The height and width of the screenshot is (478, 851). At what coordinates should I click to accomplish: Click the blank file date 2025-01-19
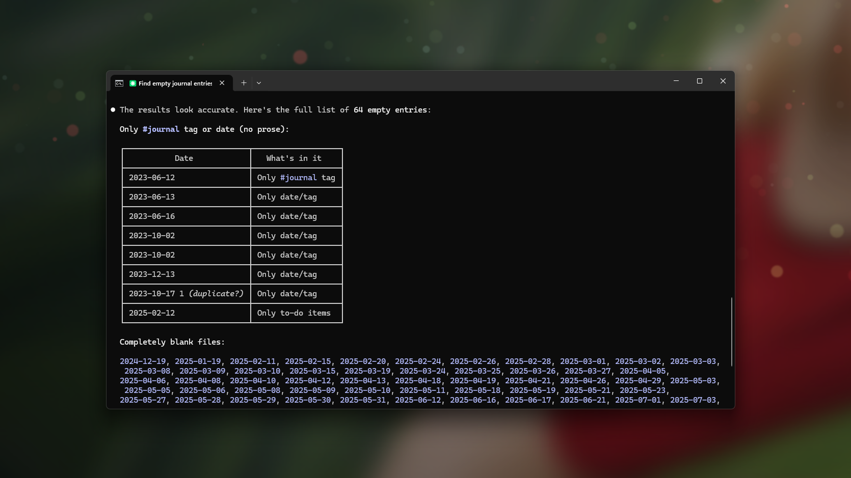coord(198,361)
